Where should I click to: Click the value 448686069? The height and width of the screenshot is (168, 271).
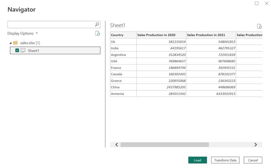tap(227, 87)
